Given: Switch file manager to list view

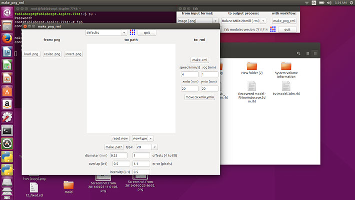Looking at the screenshot, I should tap(307, 54).
